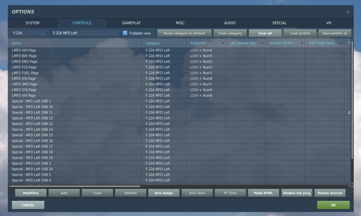Click the LCtrl + Num5 keyboard binding cell
Image resolution: width=361 pixels, height=216 pixels.
click(206, 56)
